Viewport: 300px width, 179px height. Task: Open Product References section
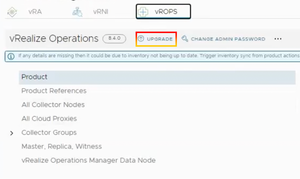tap(54, 91)
